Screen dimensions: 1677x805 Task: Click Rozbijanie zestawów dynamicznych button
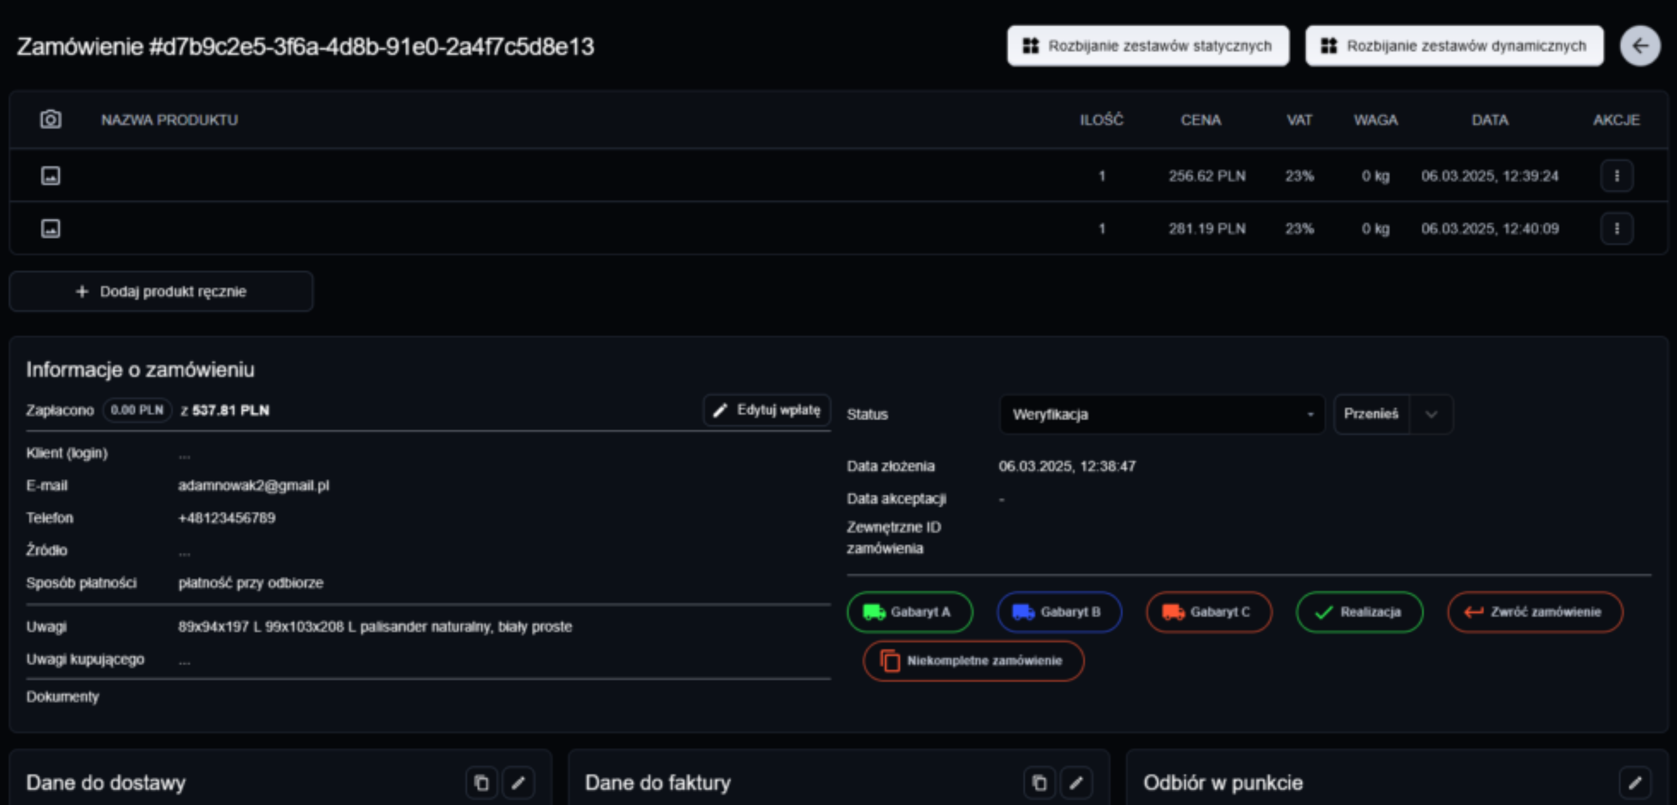1454,46
